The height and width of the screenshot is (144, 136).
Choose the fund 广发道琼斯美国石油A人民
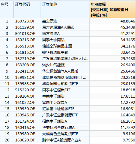click(x=65, y=59)
